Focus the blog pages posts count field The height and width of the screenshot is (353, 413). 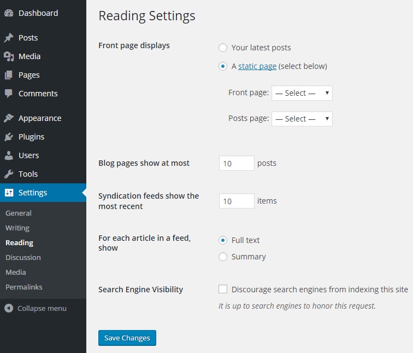coord(237,163)
